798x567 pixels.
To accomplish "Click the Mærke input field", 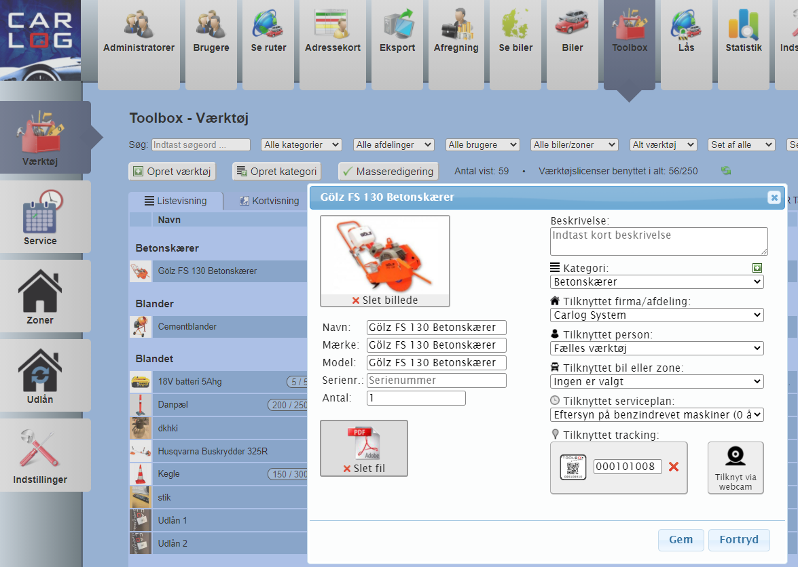I will point(437,345).
